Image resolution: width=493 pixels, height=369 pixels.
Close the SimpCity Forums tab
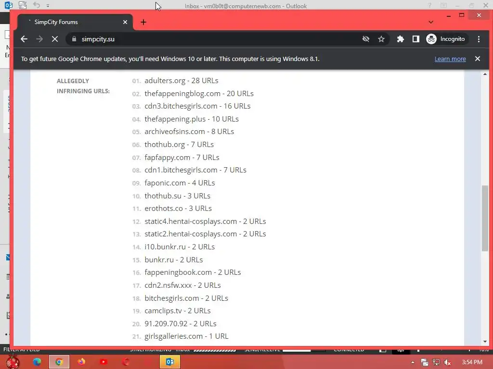pos(125,22)
